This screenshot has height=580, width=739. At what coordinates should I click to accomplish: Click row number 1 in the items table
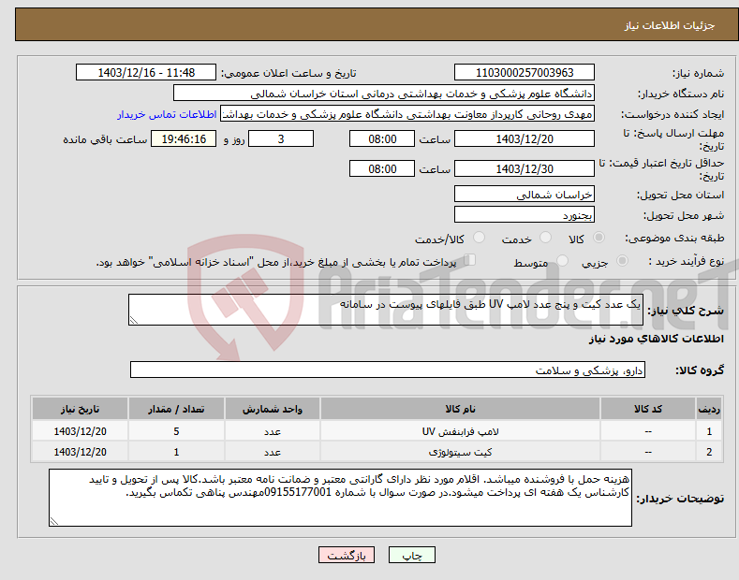709,431
